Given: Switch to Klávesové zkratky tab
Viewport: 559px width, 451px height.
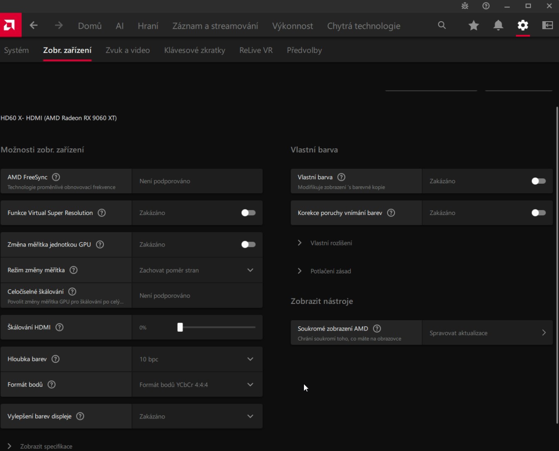Looking at the screenshot, I should coord(195,50).
